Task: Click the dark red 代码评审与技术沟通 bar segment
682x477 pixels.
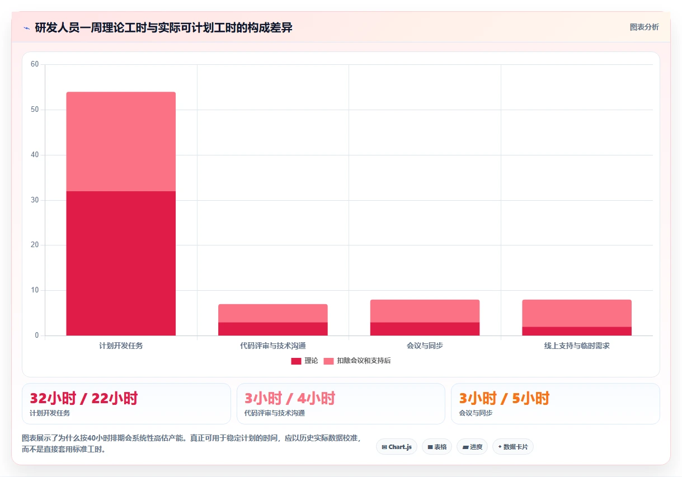Action: [x=273, y=329]
